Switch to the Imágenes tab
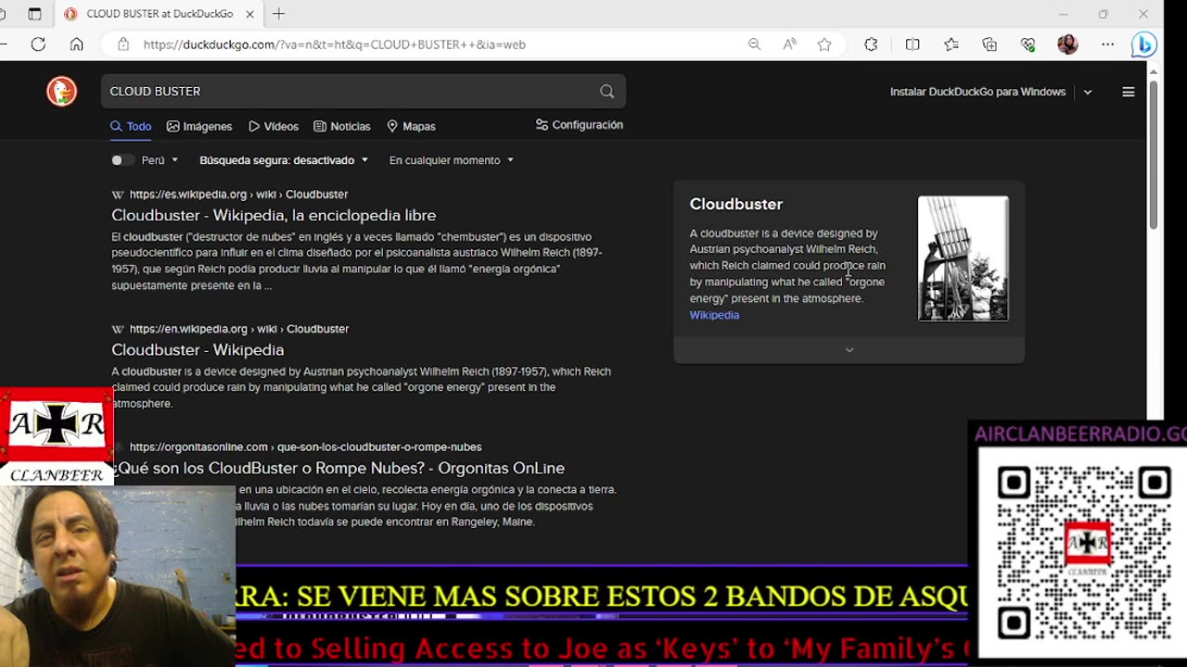The width and height of the screenshot is (1187, 667). click(199, 126)
